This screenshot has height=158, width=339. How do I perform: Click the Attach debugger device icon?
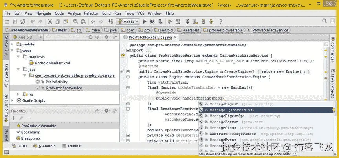(x=160, y=22)
